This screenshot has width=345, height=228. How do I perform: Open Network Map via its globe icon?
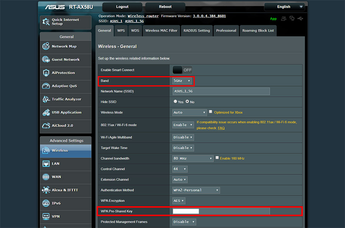[46, 46]
